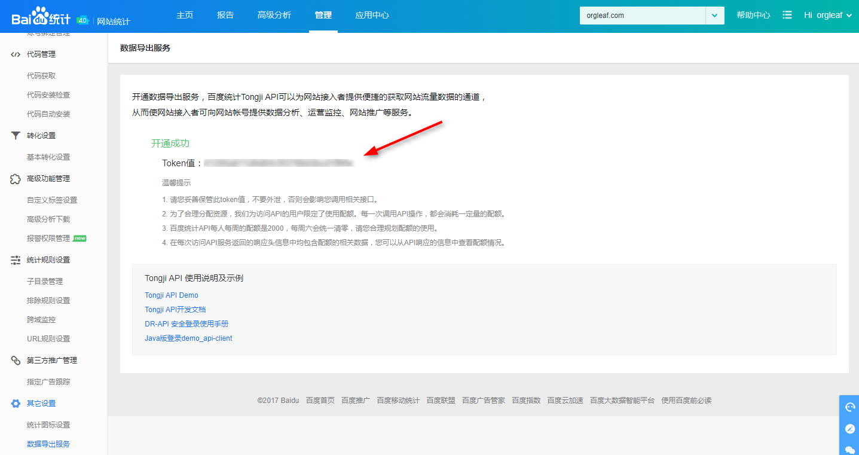The image size is (859, 455).
Task: Click the orgleaf.com site selection field
Action: (x=643, y=16)
